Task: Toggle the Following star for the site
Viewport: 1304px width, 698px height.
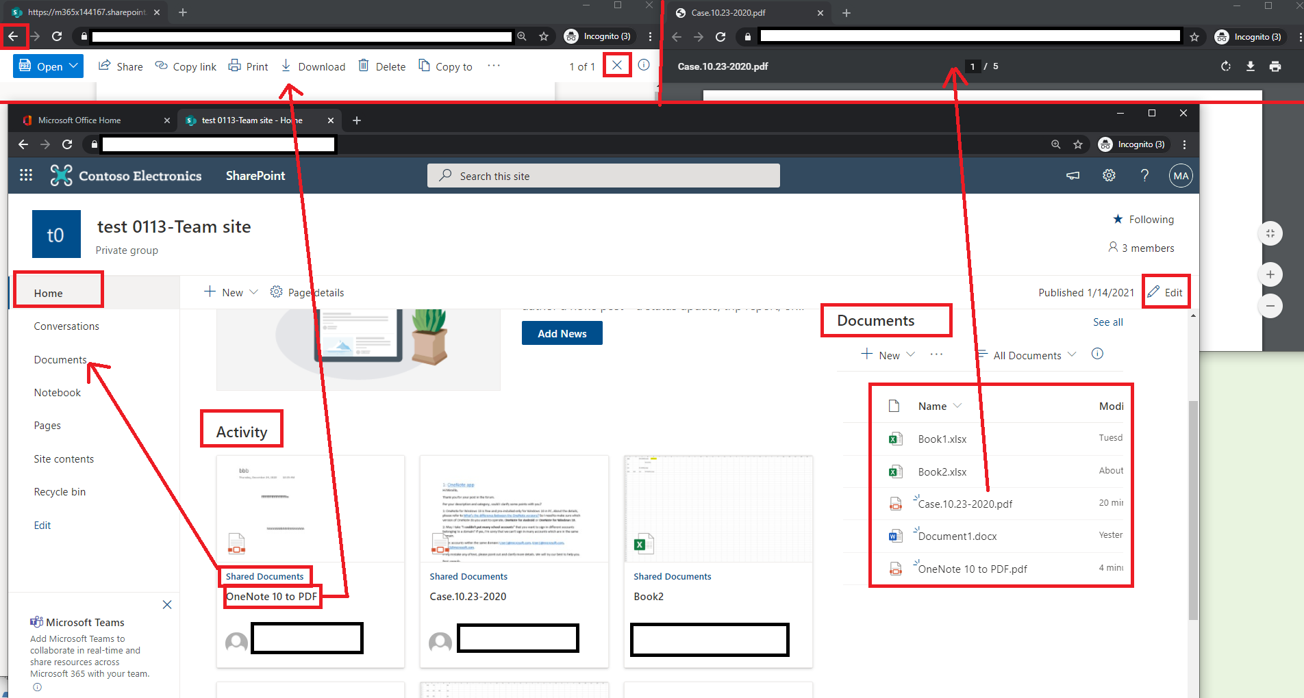Action: click(1118, 219)
